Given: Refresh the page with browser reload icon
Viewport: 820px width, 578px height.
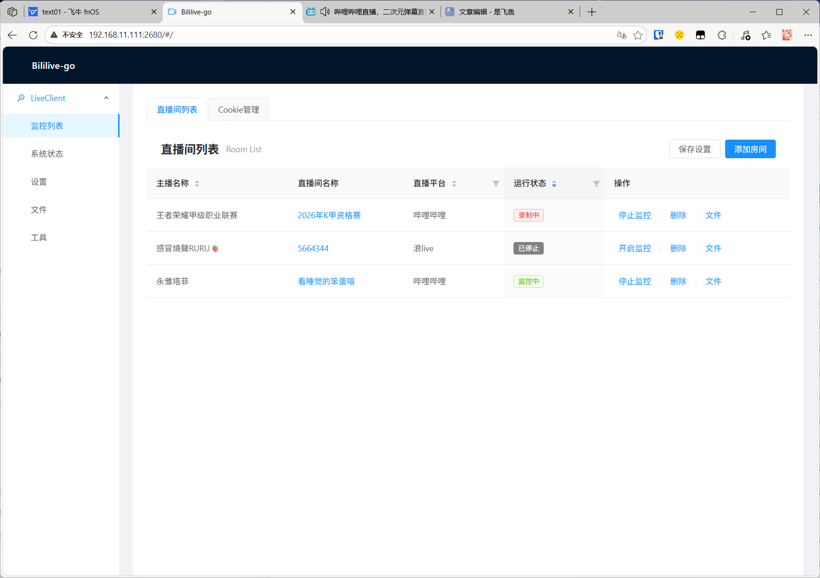Looking at the screenshot, I should pos(33,35).
